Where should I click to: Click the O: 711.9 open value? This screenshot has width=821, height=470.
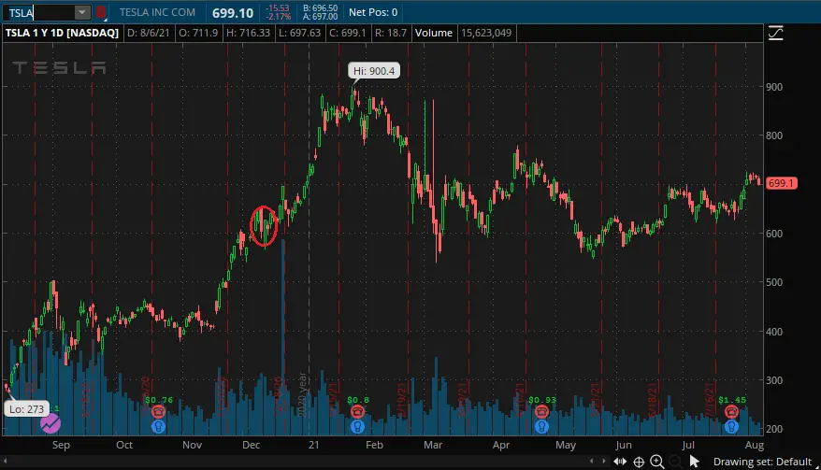(198, 33)
